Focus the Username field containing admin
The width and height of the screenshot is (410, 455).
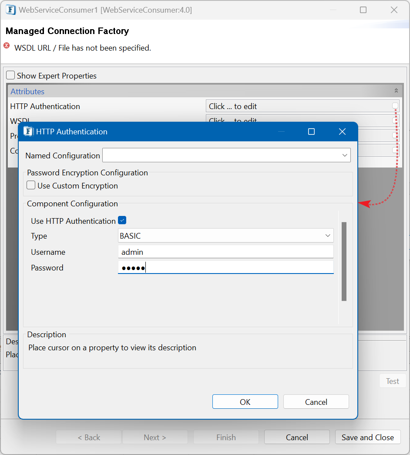[225, 252]
